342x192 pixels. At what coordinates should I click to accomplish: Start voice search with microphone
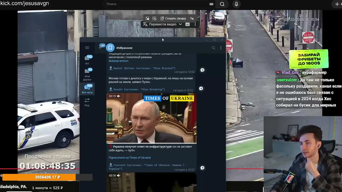click(236, 4)
